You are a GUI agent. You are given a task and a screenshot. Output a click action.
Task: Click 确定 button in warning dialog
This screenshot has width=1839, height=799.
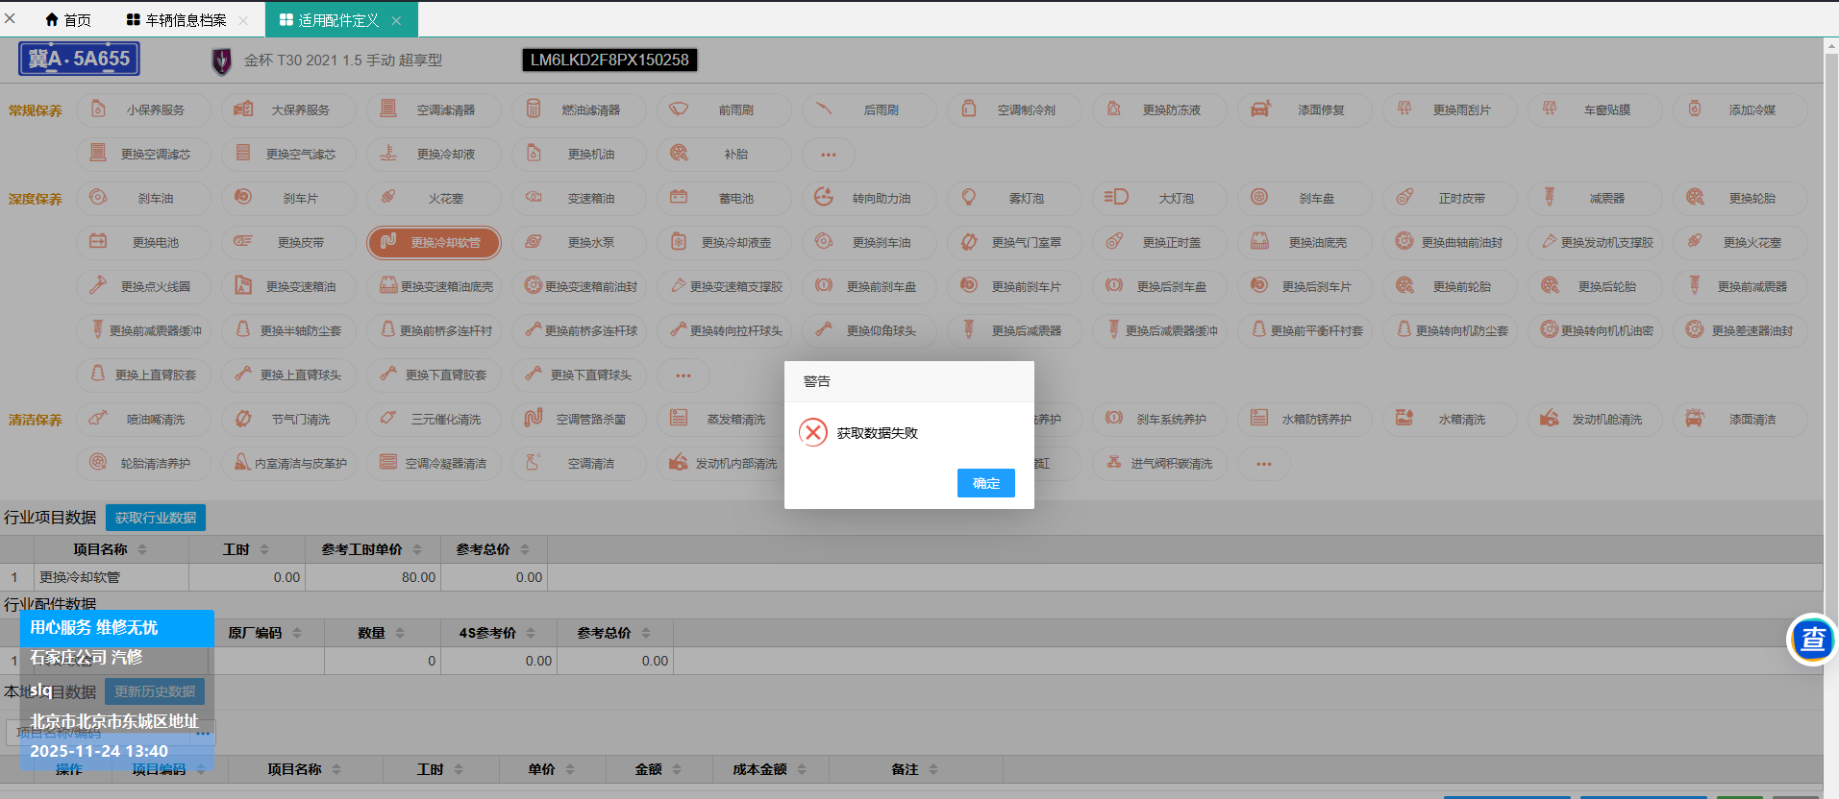pos(985,483)
